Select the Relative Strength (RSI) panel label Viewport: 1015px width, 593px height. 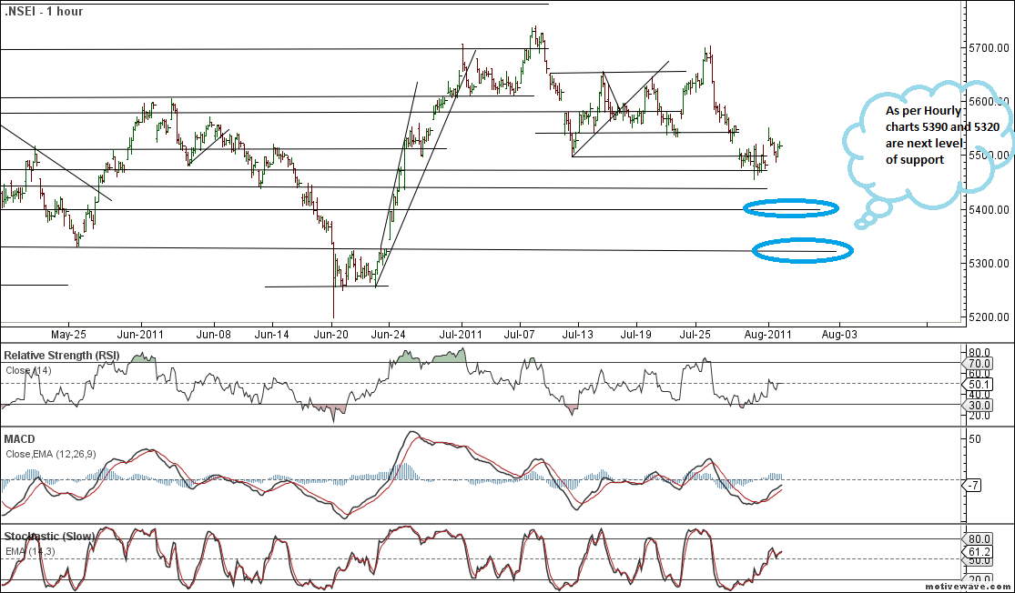point(61,355)
